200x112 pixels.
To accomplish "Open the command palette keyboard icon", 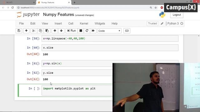I will [127, 31].
